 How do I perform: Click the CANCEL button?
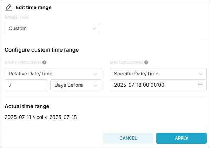click(x=128, y=138)
